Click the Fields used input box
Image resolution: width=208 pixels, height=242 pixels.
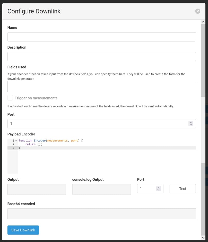[101, 86]
